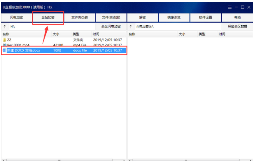The width and height of the screenshot is (257, 161).
Task: Select the 新建 DOCX 文档.docx file
Action: click(x=24, y=50)
